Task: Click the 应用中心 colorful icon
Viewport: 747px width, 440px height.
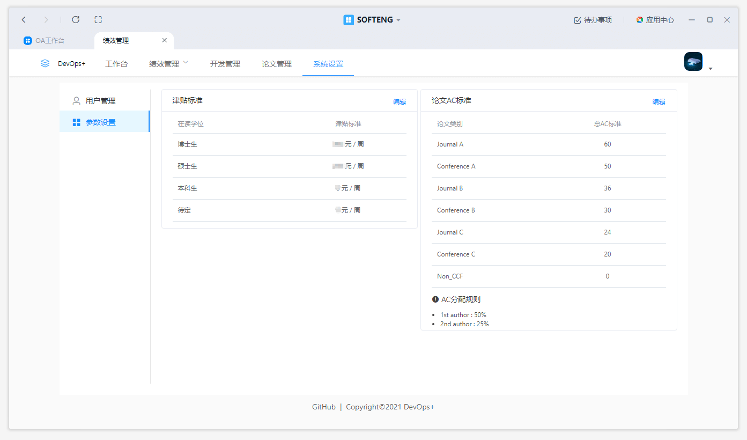Action: coord(640,20)
